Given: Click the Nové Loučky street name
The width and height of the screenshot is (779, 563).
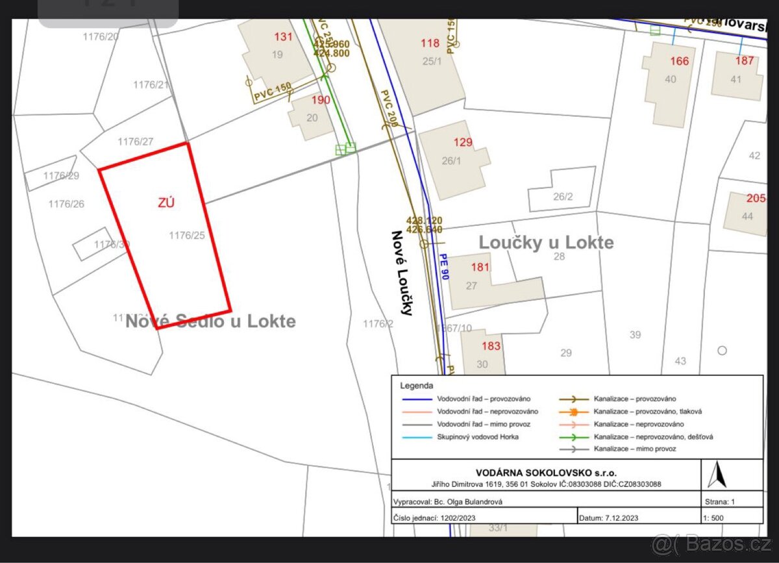Looking at the screenshot, I should (402, 273).
